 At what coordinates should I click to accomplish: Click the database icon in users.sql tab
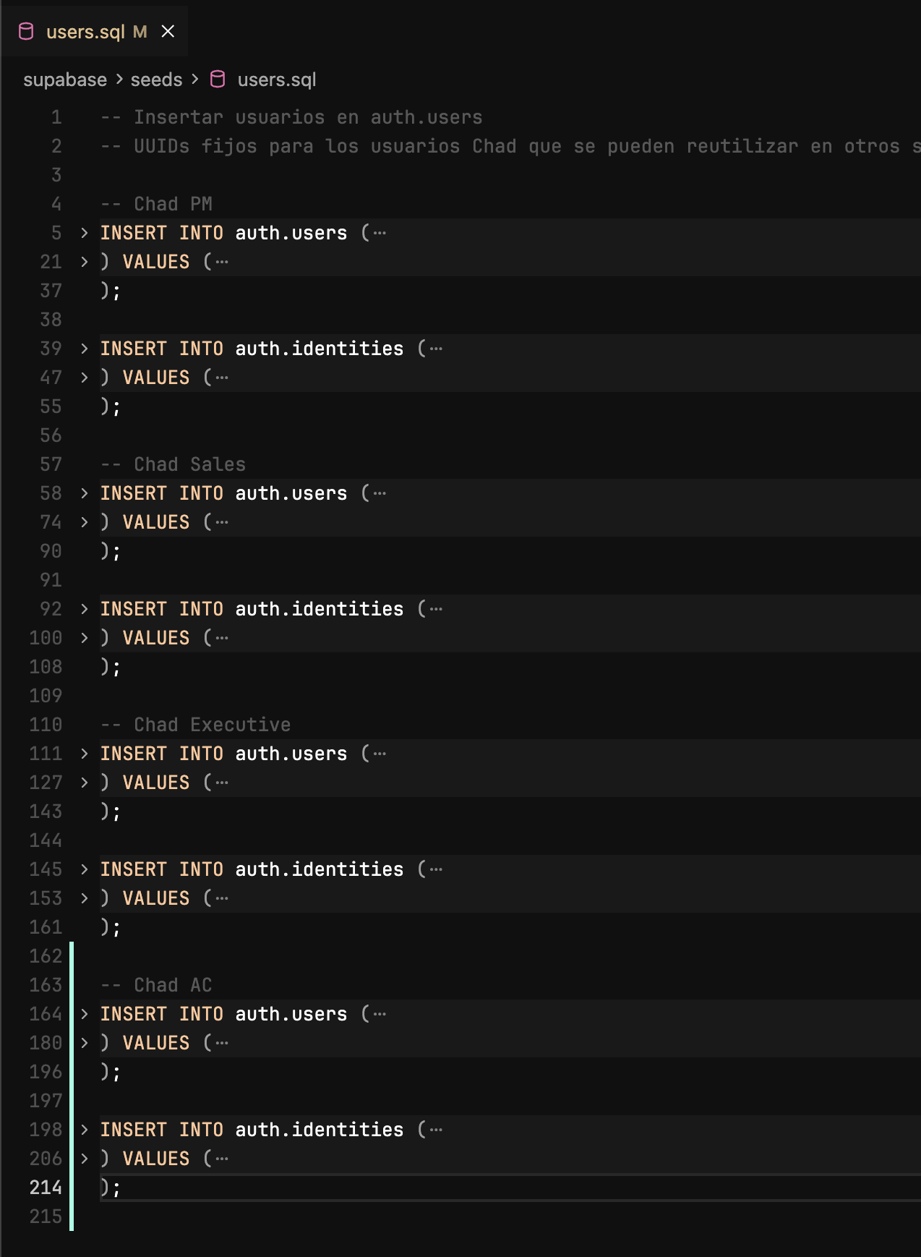click(27, 32)
